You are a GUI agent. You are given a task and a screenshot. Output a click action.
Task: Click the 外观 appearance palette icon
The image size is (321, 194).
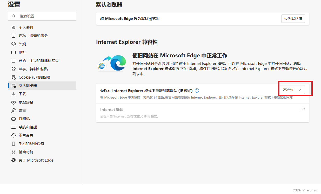[x=14, y=44]
